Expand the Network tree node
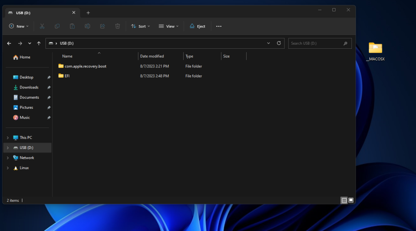The width and height of the screenshot is (416, 231). (8, 158)
